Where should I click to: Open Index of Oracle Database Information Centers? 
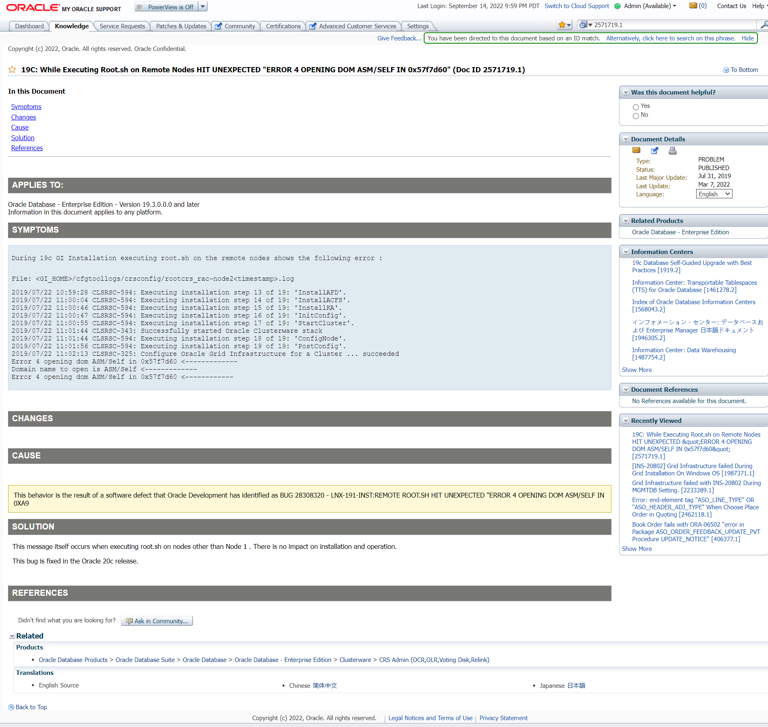pyautogui.click(x=693, y=306)
